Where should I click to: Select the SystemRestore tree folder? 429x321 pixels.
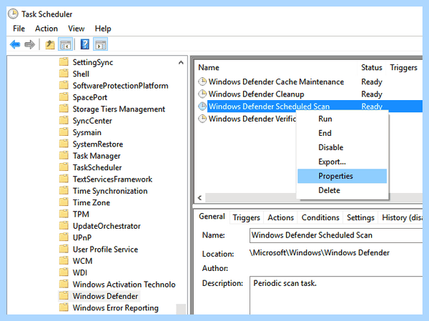(x=98, y=144)
